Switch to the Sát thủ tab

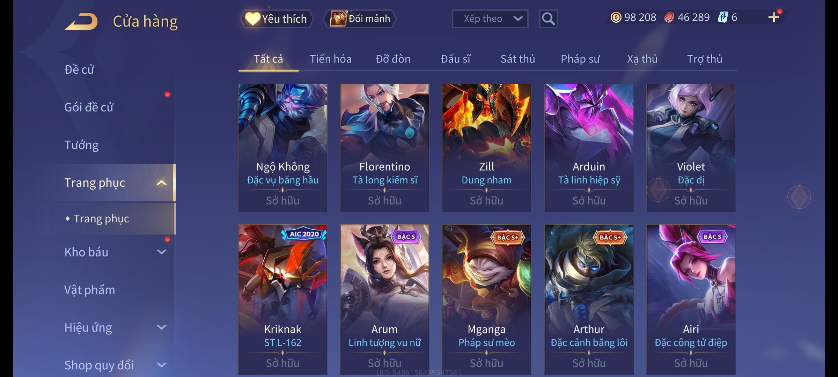pyautogui.click(x=518, y=59)
